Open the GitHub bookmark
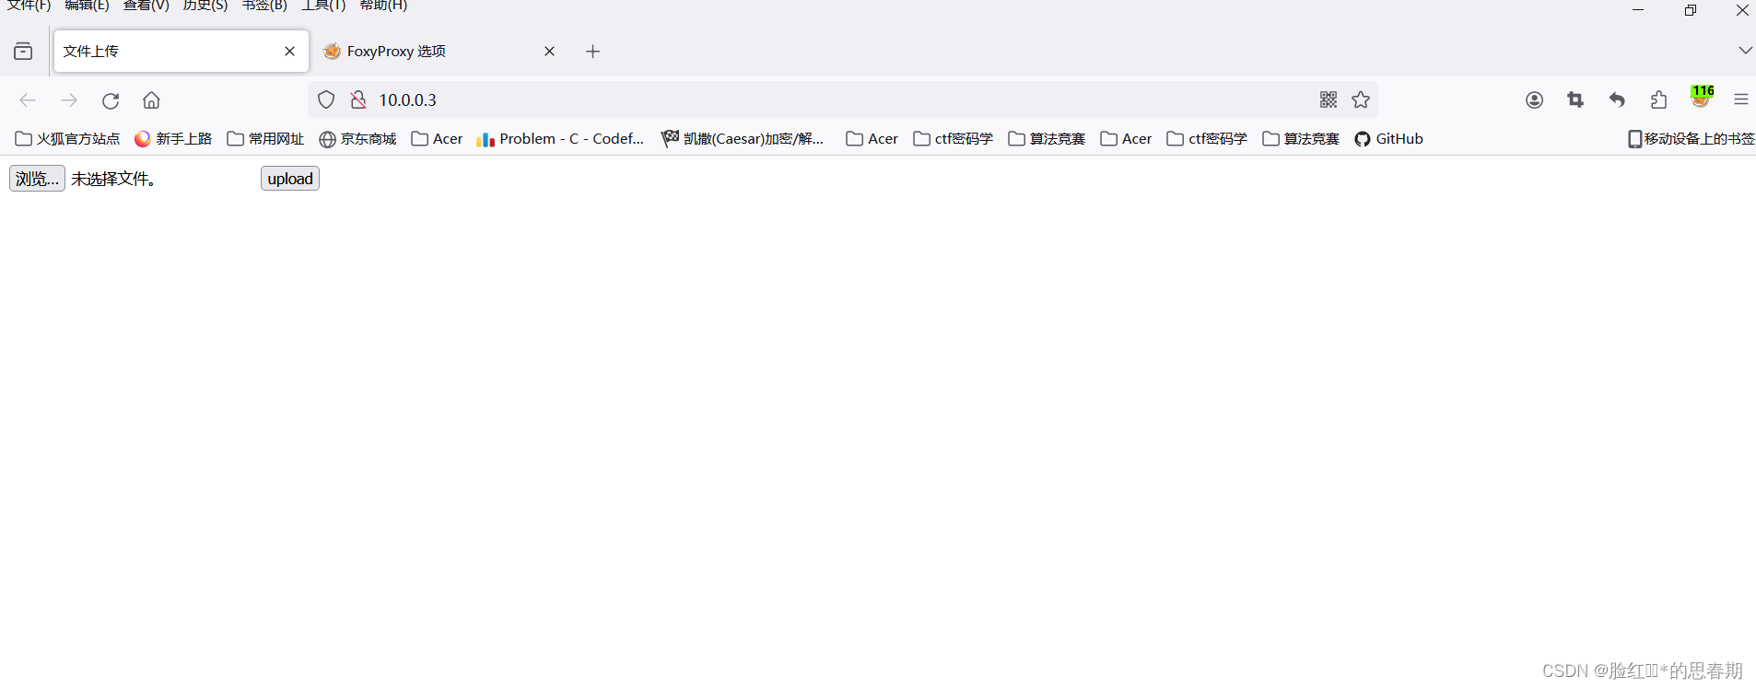Screen dimensions: 1756x688 1388,139
